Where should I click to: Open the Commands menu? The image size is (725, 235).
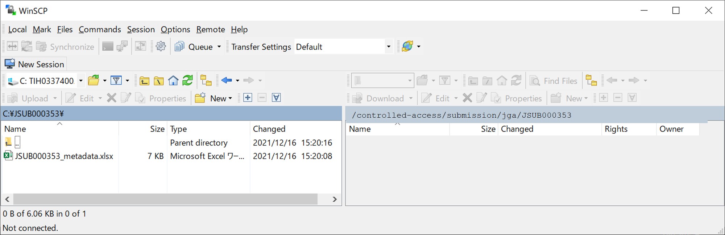(x=100, y=29)
